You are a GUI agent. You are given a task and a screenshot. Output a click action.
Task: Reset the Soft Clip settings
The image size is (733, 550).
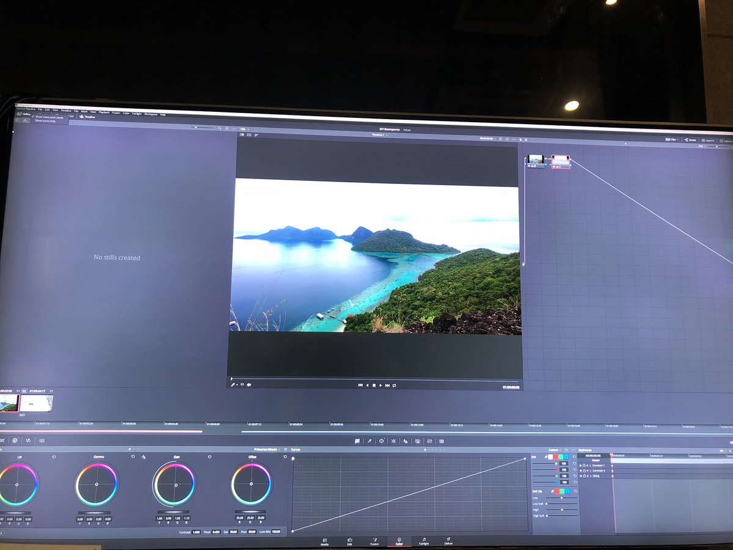tap(575, 491)
